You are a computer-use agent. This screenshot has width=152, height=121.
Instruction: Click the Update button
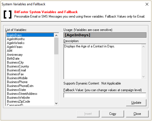point(136,103)
